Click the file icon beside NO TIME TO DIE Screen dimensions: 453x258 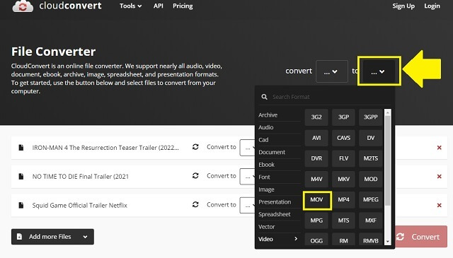tap(21, 176)
